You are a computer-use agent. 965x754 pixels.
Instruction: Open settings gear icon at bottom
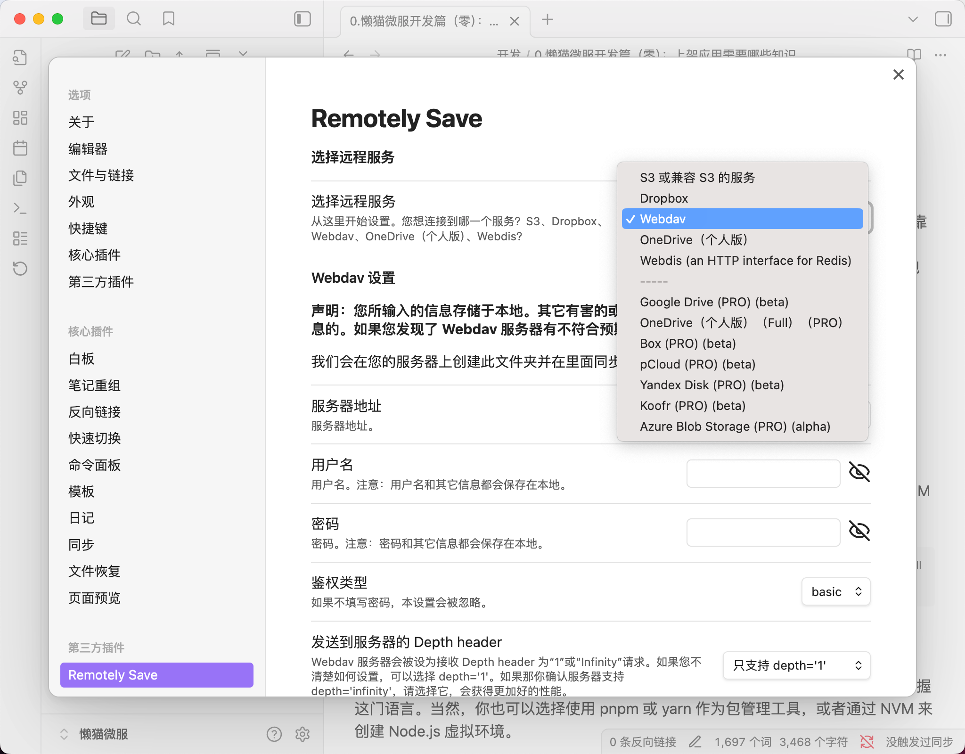pyautogui.click(x=302, y=734)
